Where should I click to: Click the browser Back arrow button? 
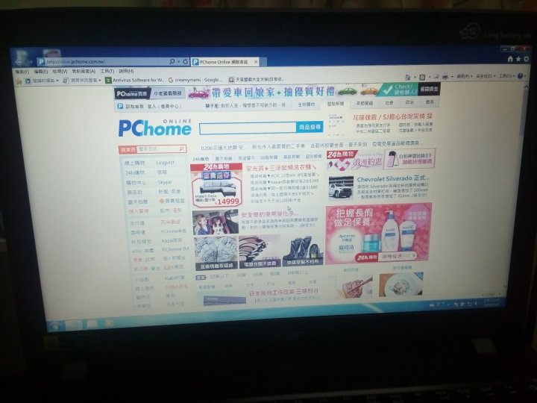[x=19, y=62]
